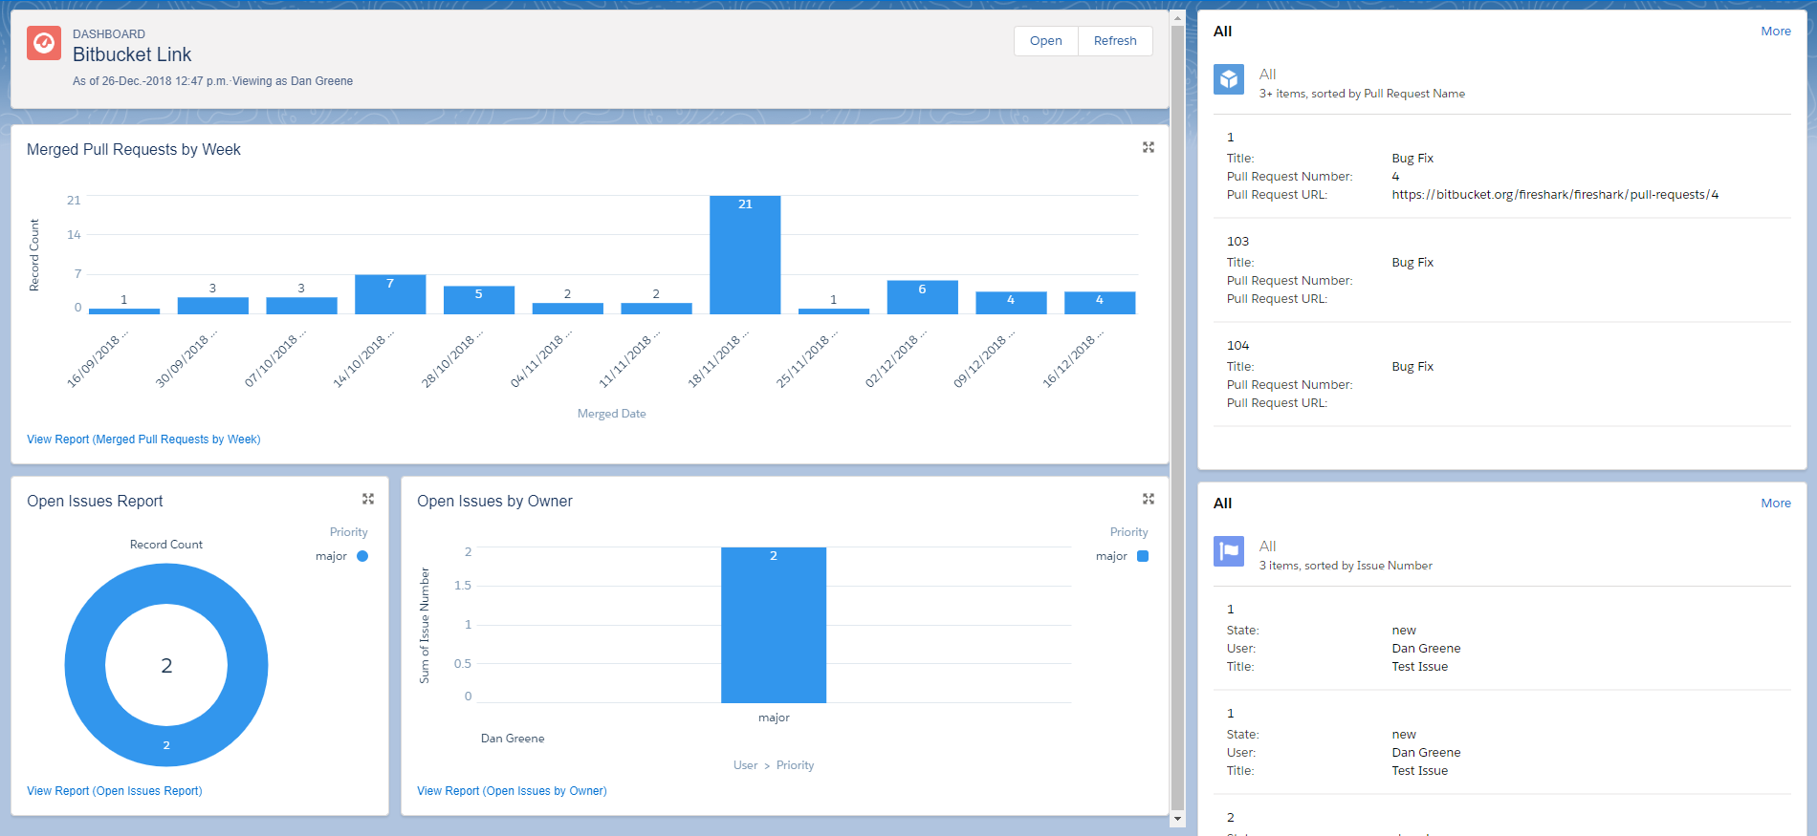Click More in the issues list panel

[1775, 504]
